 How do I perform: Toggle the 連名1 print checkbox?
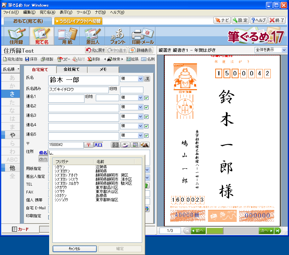146,98
